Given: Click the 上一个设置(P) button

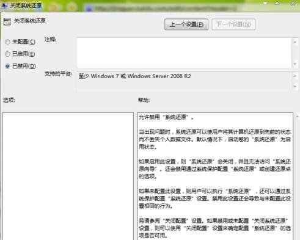Looking at the screenshot, I should pyautogui.click(x=186, y=24).
